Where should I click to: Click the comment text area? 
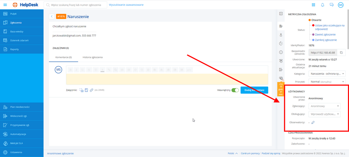(167, 79)
